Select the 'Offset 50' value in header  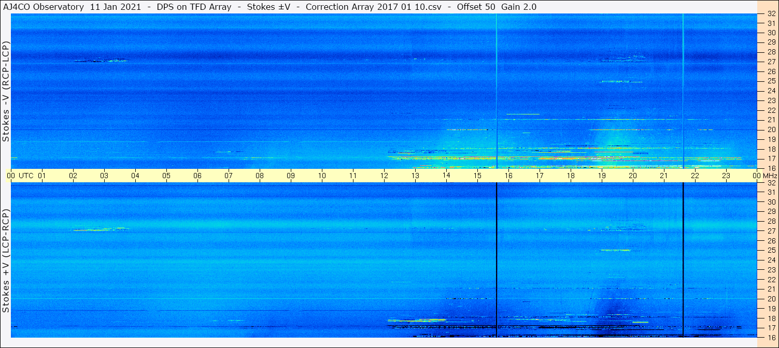pyautogui.click(x=475, y=7)
